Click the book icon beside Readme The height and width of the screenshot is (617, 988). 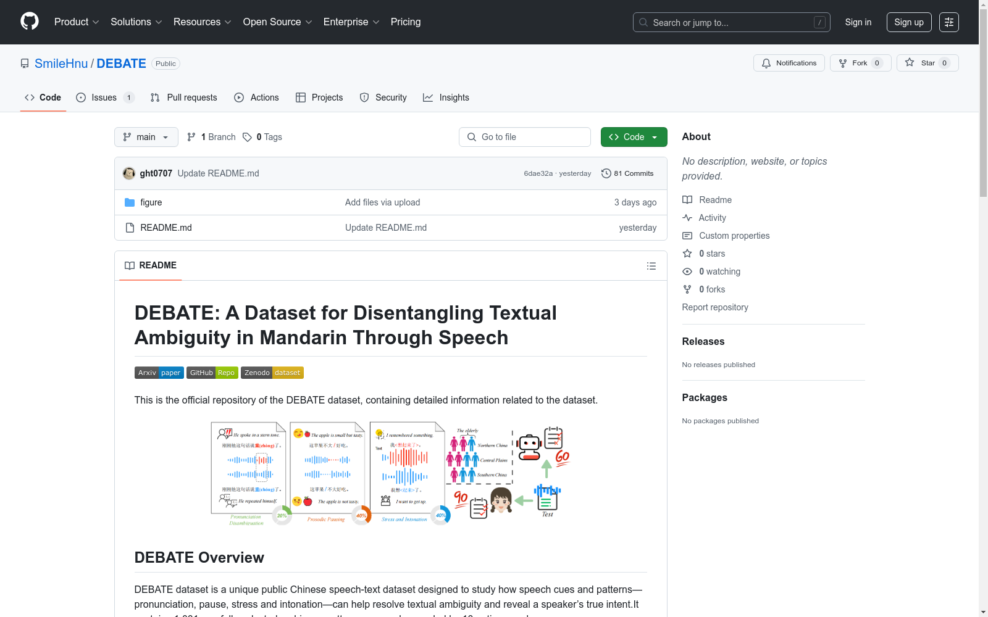pos(687,200)
